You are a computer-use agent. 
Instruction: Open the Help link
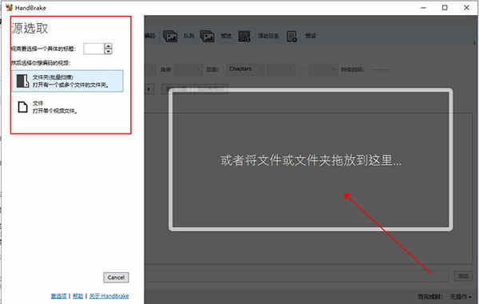click(78, 296)
